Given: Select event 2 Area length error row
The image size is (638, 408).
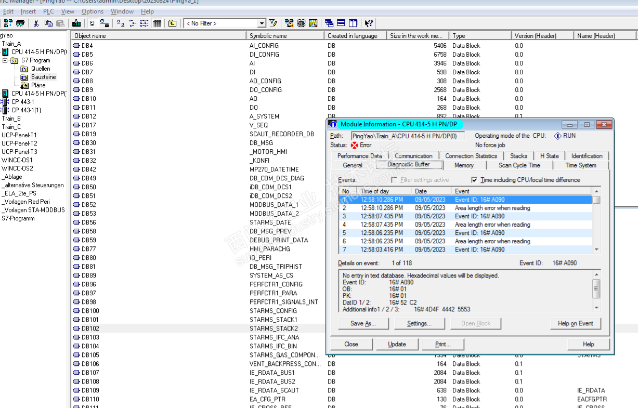Looking at the screenshot, I should tap(466, 208).
